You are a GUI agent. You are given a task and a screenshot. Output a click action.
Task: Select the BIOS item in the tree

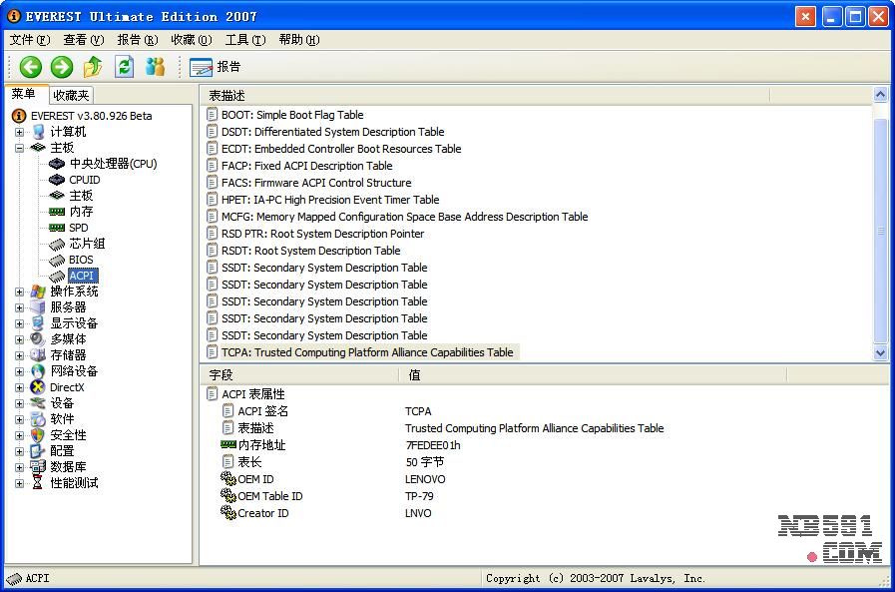tap(81, 260)
